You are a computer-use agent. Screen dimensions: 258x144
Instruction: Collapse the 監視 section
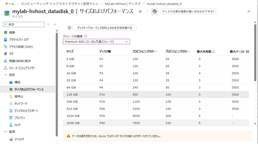coord(5,131)
